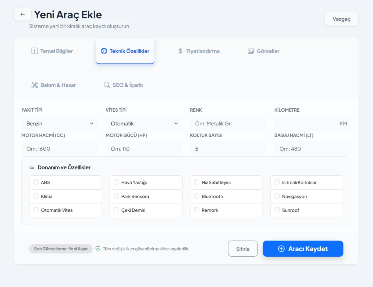
Task: Click the back arrow icon
Action: 23,14
